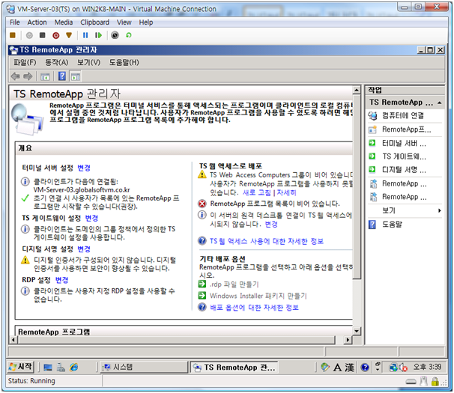
Task: Click the vertical scrollbar down arrow
Action: (x=357, y=330)
